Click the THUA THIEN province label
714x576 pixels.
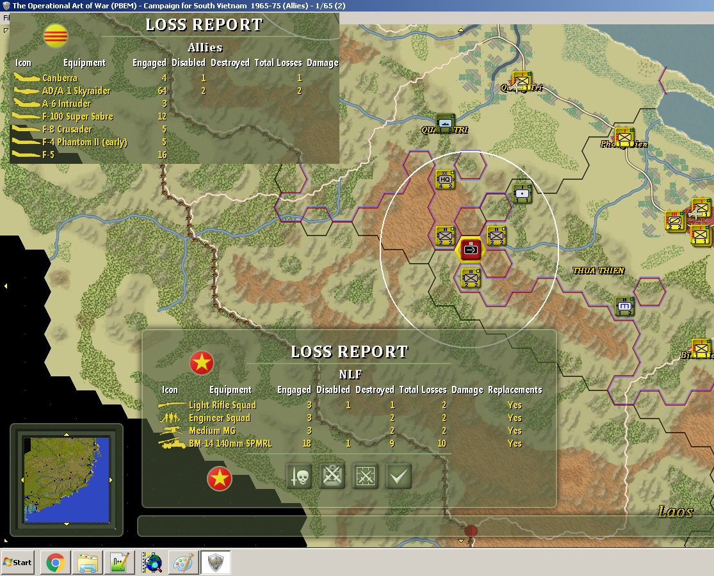tap(598, 271)
